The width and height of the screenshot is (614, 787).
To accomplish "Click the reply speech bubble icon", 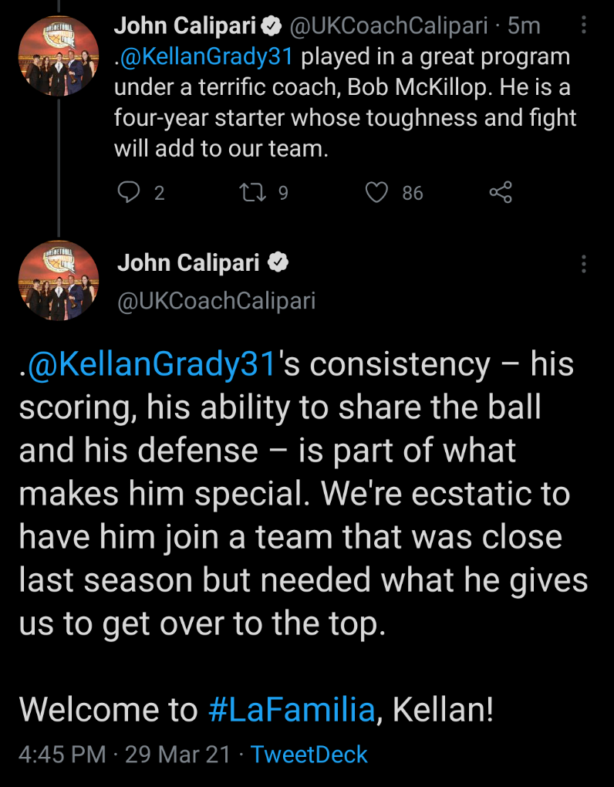I will tap(127, 192).
